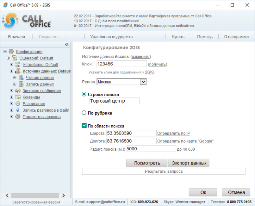
Task: Click the Ключ input field
Action: (x=122, y=64)
